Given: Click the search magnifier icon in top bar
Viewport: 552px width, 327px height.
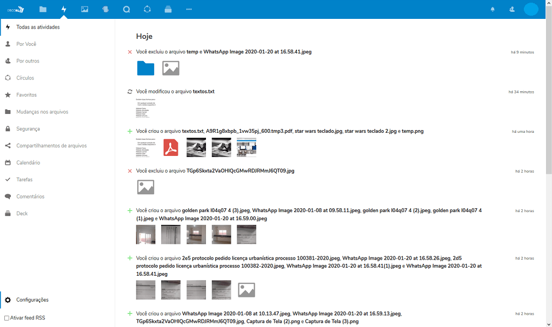Looking at the screenshot, I should tap(127, 9).
